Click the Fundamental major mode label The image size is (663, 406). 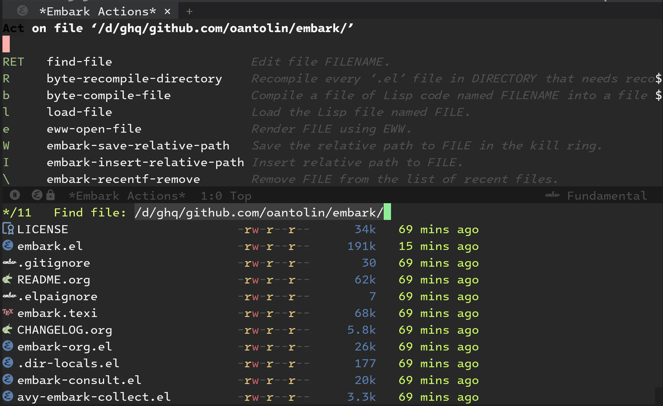point(607,196)
